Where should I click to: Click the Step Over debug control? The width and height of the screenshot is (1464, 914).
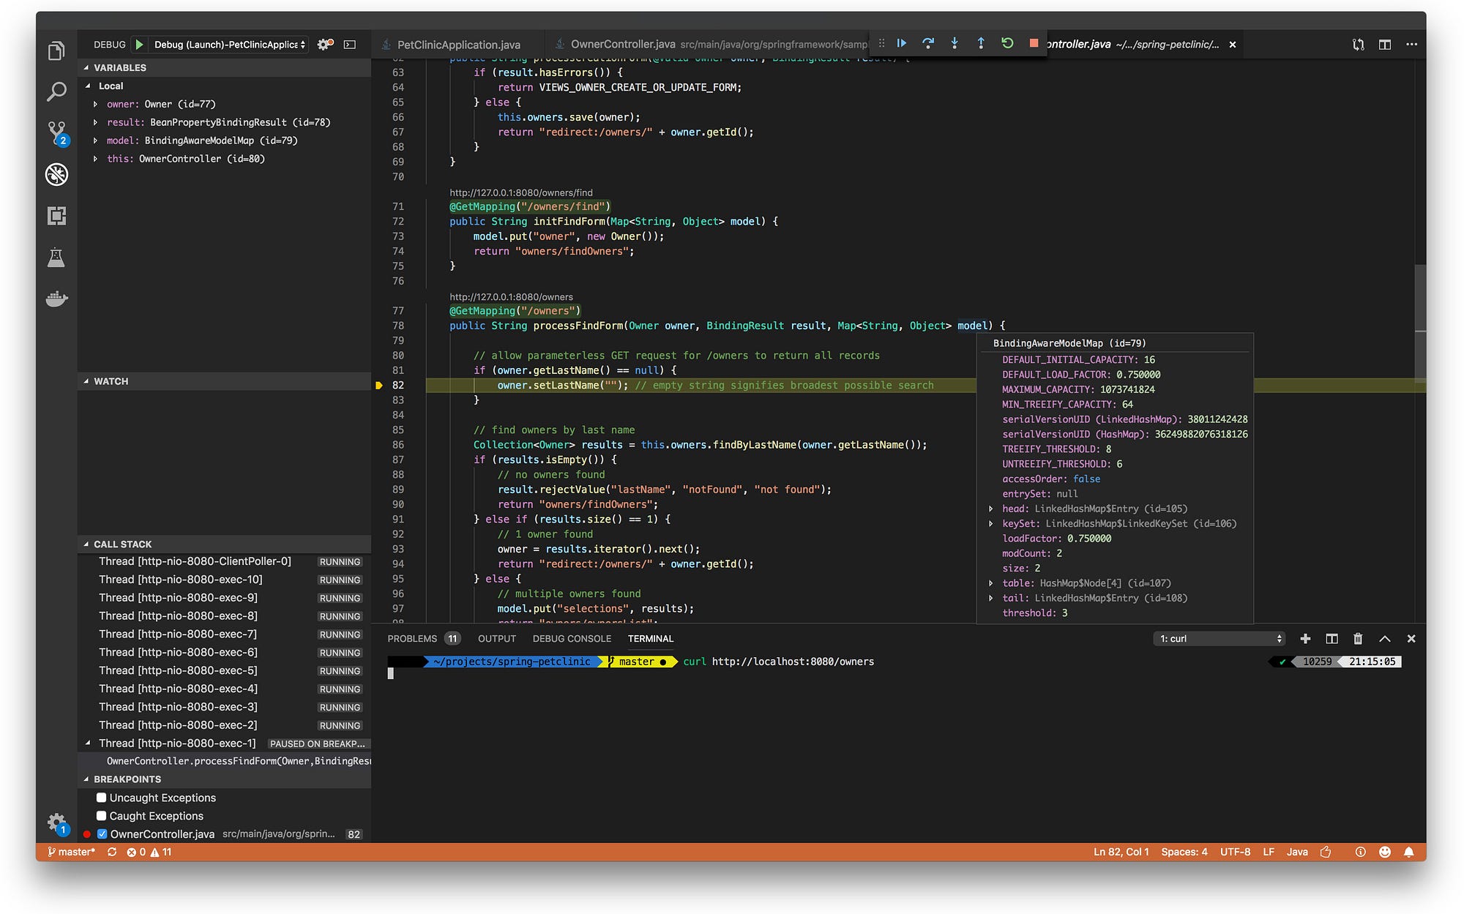point(928,43)
